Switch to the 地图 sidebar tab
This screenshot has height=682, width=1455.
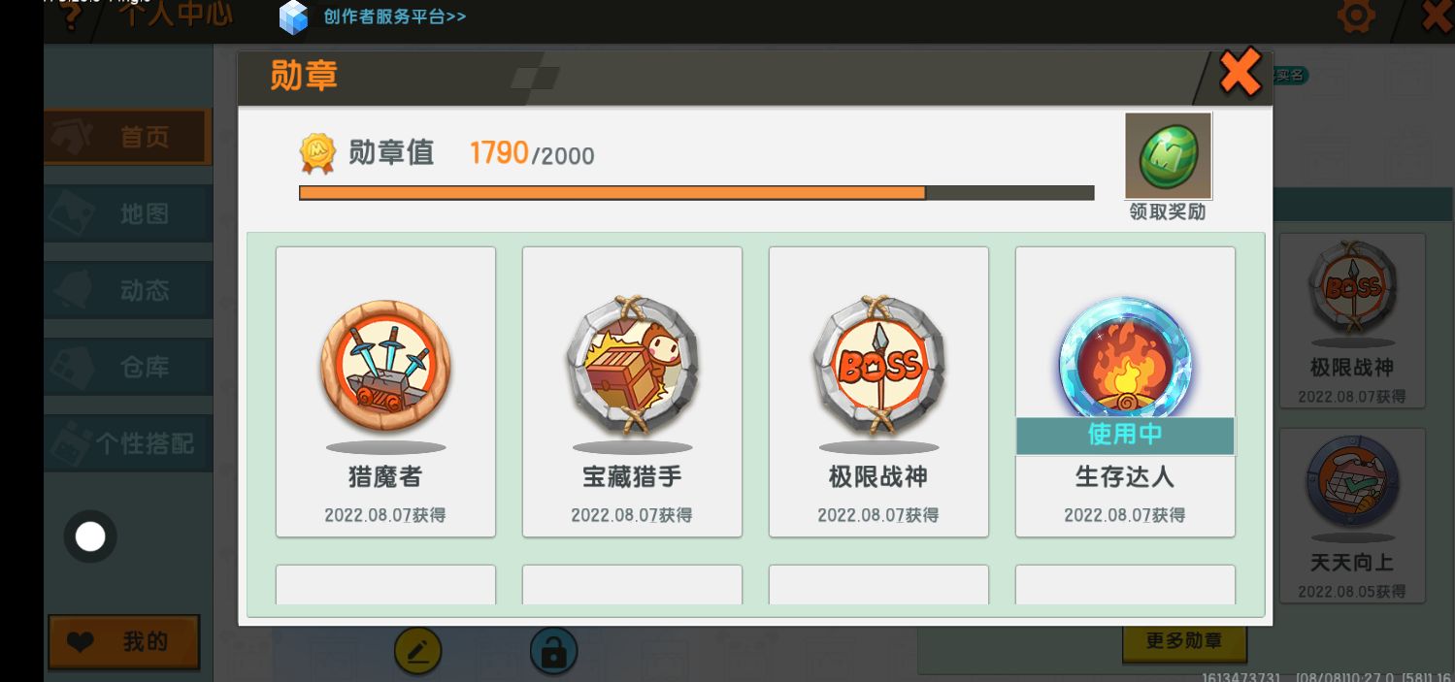coord(127,213)
